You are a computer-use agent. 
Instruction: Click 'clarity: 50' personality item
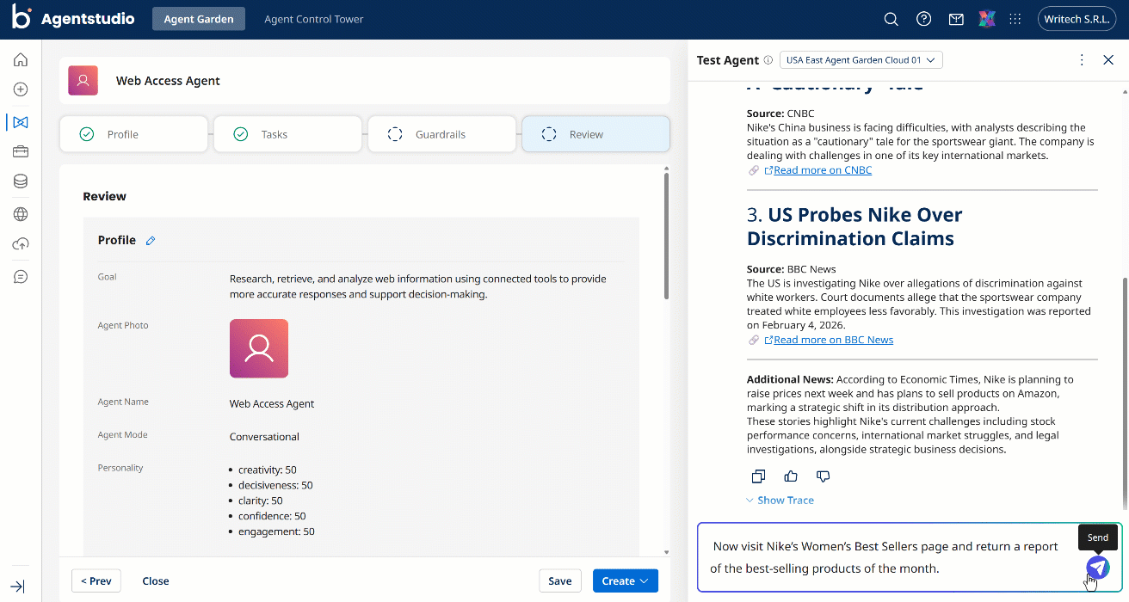[x=261, y=501]
